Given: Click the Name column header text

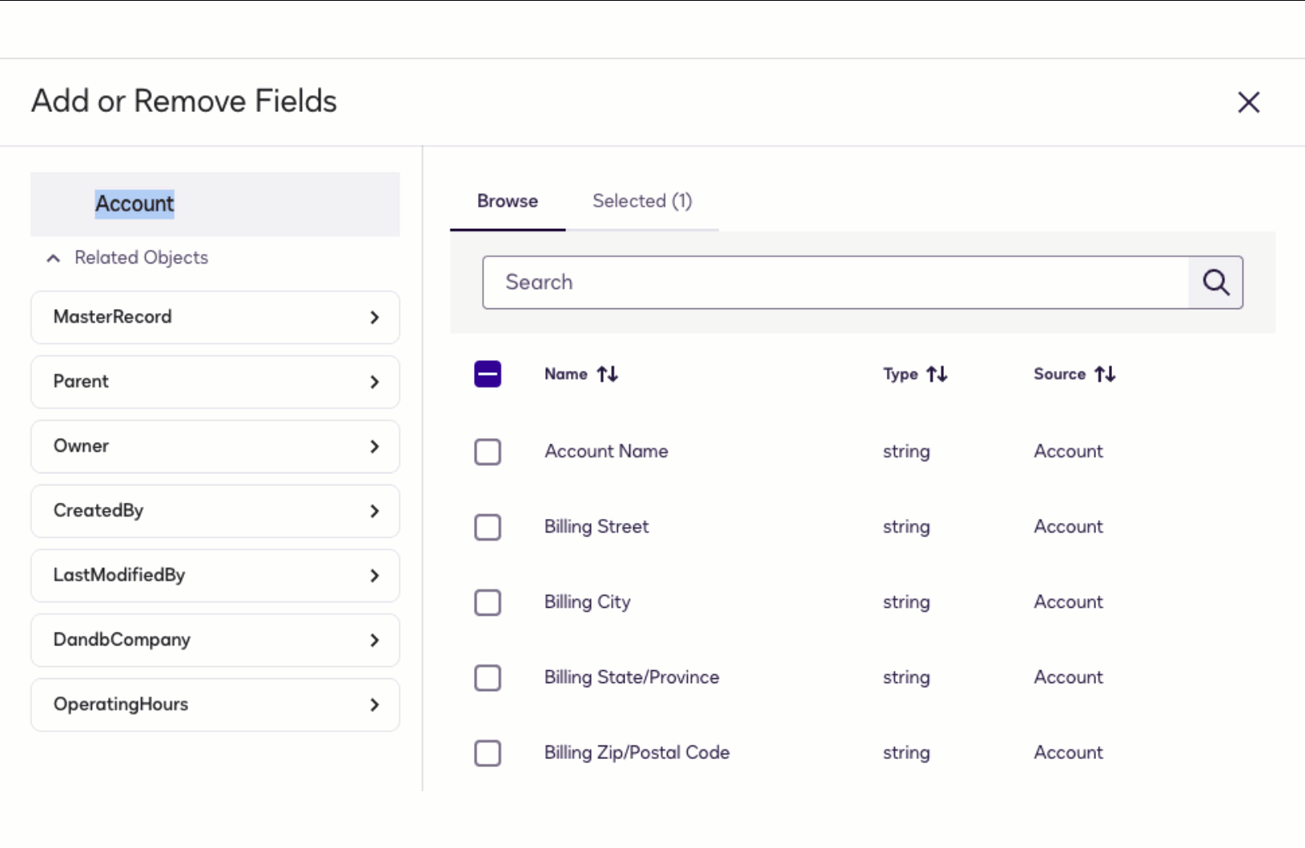Looking at the screenshot, I should click(566, 374).
